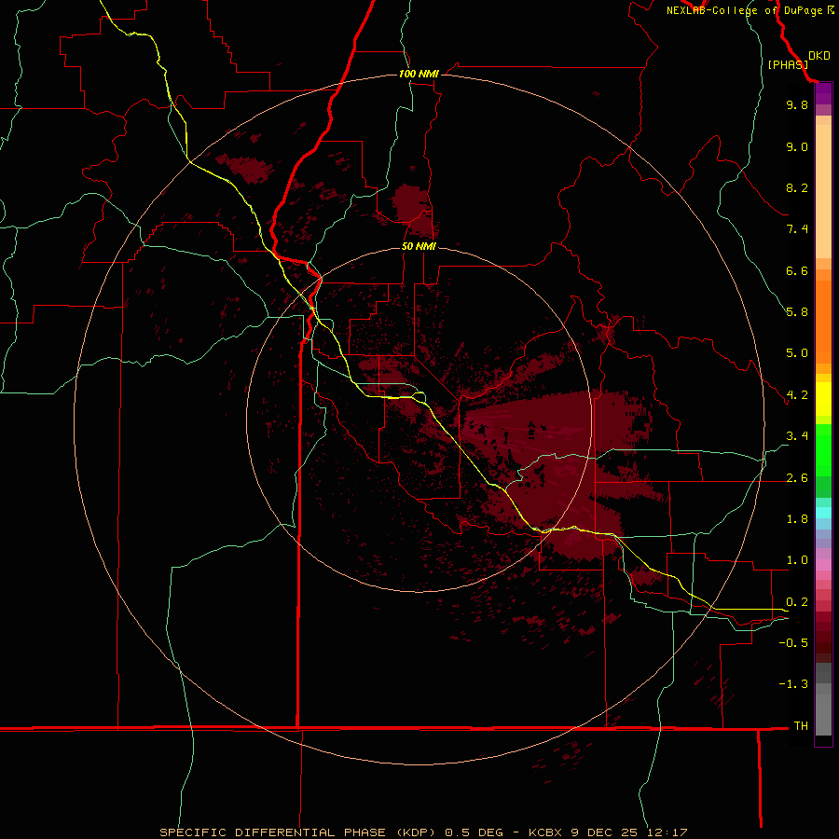839x839 pixels.
Task: Click the DKD label above the color scale
Action: (x=818, y=56)
